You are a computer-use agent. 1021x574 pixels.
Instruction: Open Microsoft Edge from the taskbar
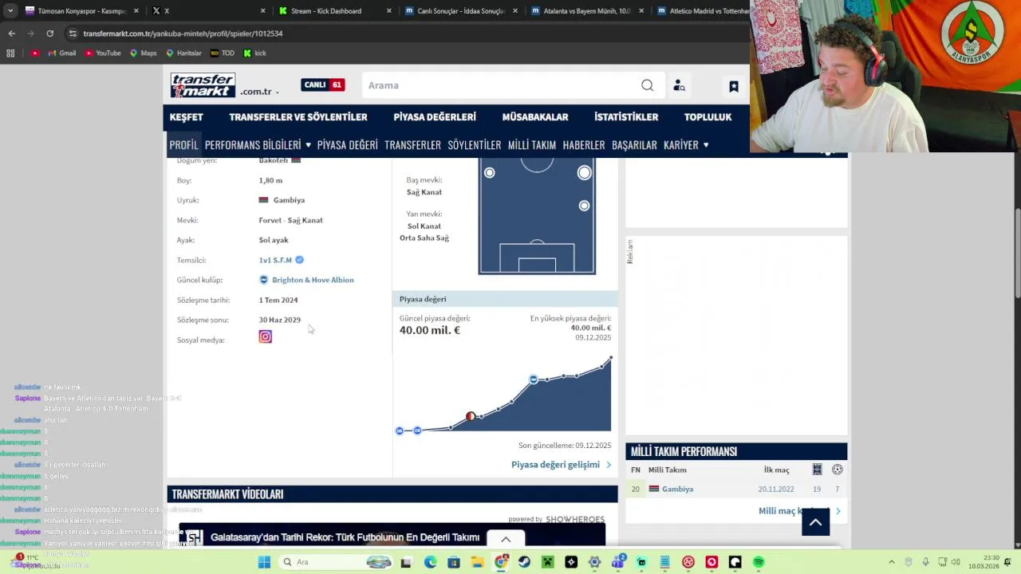[431, 562]
